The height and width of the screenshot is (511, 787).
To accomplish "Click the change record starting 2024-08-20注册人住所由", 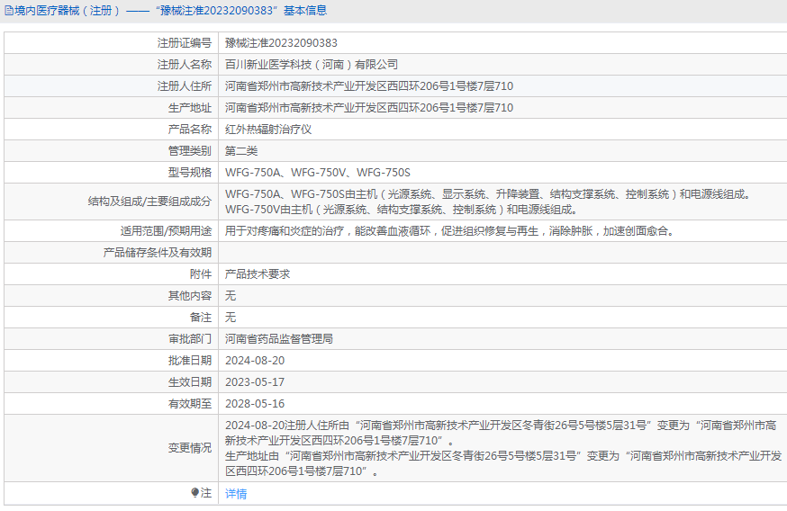I will point(501,434).
